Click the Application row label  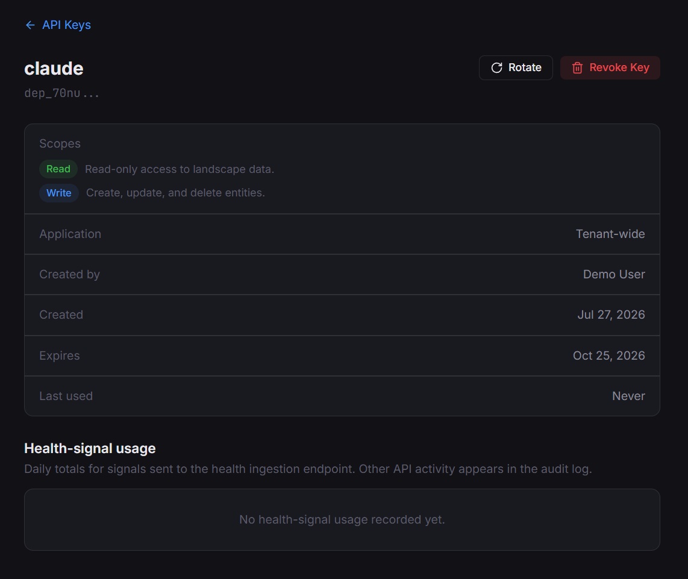pos(70,234)
